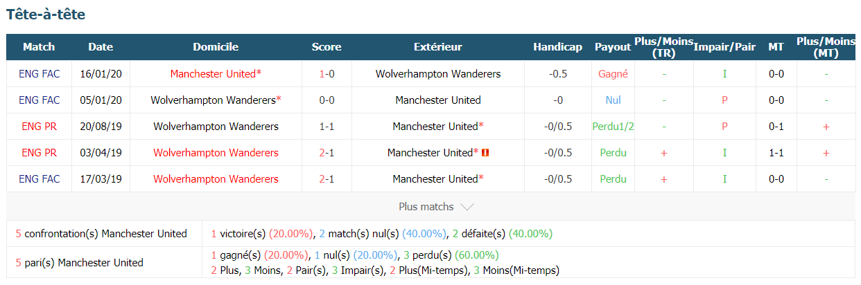Click the Perdu1/2 payout result cell
This screenshot has height=285, width=861.
[x=614, y=127]
